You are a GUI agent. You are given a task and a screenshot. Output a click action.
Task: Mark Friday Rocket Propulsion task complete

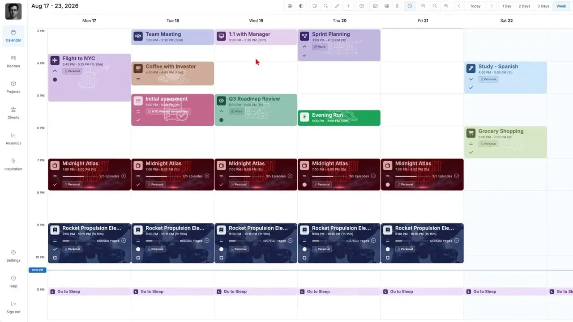click(388, 249)
